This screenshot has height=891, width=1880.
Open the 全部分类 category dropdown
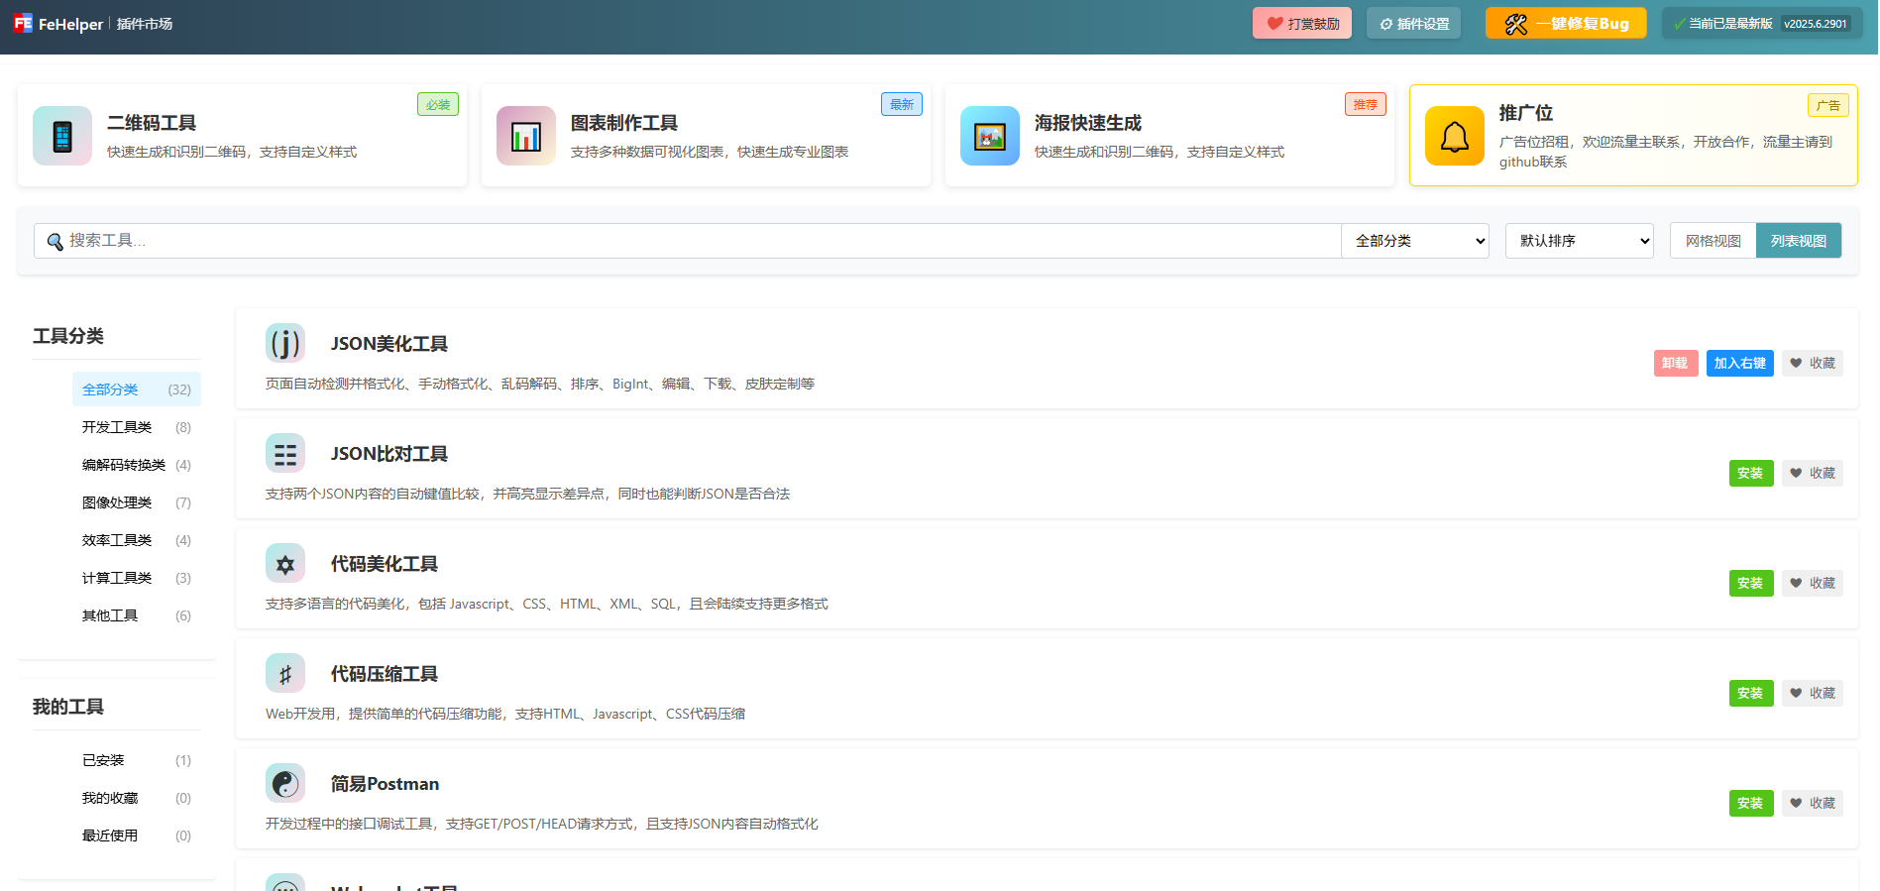[1414, 241]
